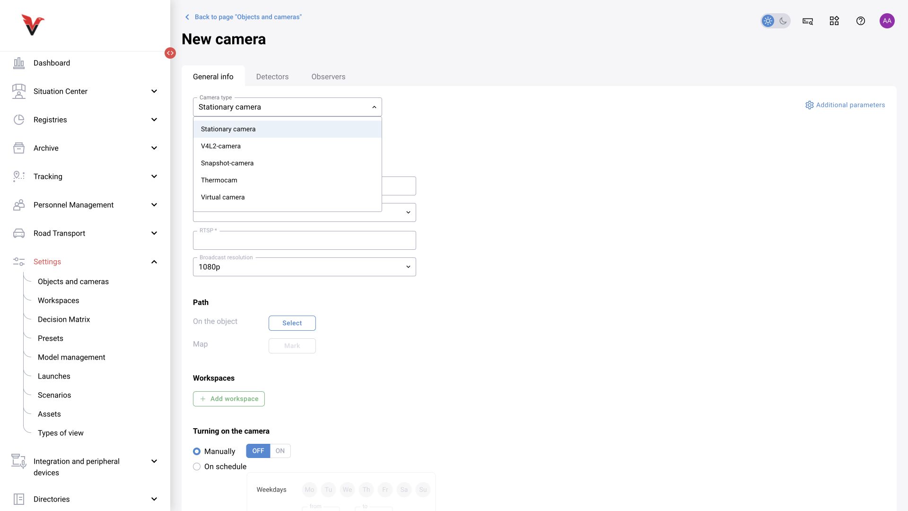Choose V4L2-camera from the list
This screenshot has height=511, width=908.
click(x=288, y=146)
